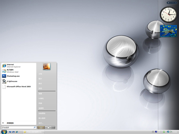Open the shutdown options arrow beside lock
Image resolution: width=179 pixels, height=134 pixels.
point(53,127)
